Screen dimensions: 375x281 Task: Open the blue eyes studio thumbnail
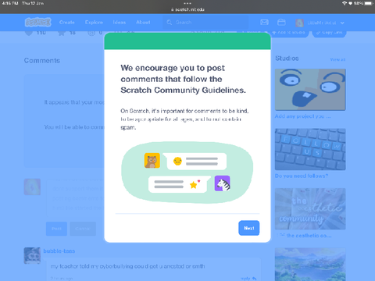point(310,90)
